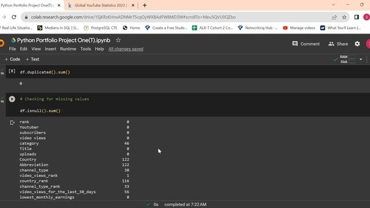Screen dimensions: 370x208
Task: Open the View menu
Action: coord(36,49)
